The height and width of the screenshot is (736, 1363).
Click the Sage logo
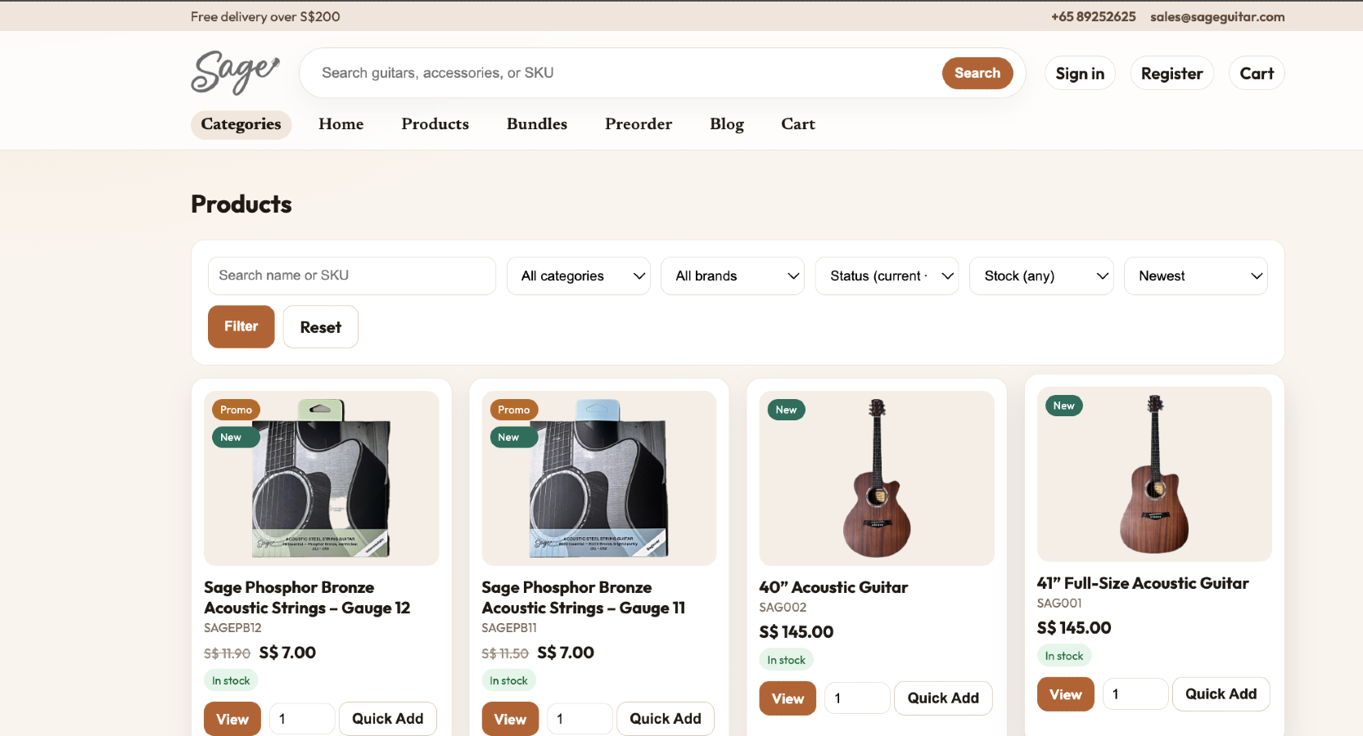pos(234,73)
